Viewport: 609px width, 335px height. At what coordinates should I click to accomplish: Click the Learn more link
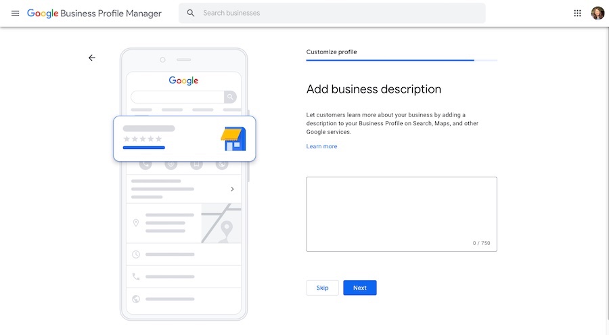pyautogui.click(x=321, y=146)
